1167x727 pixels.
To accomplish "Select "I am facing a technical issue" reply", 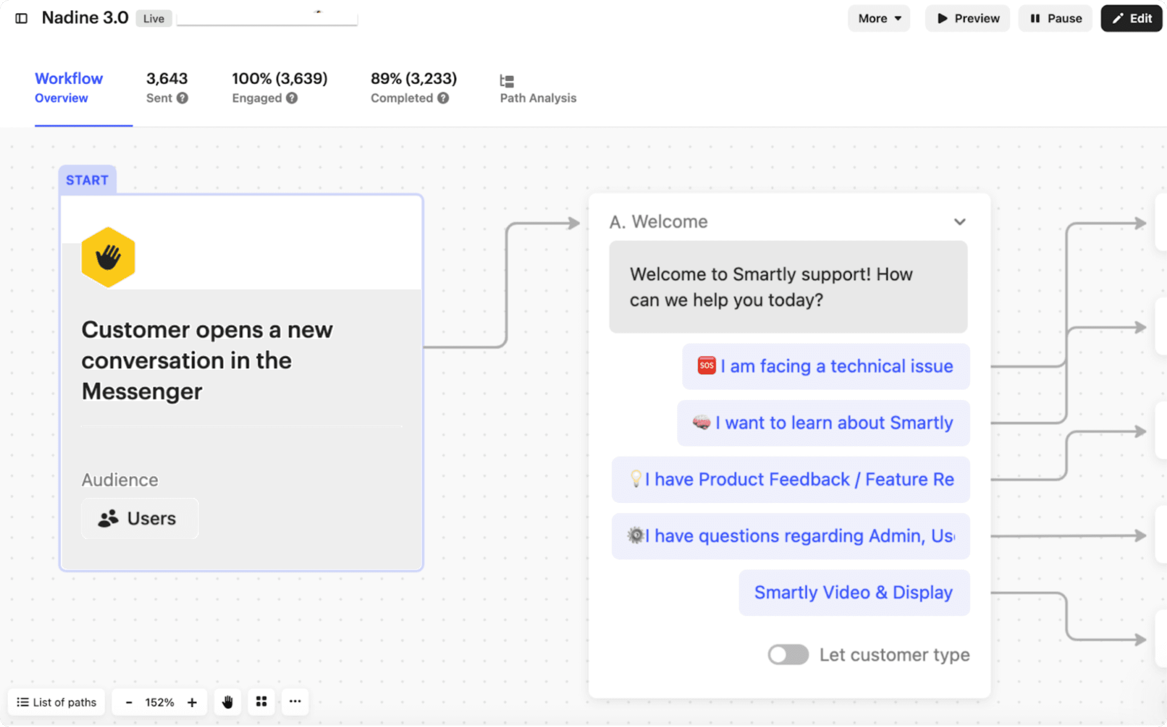I will click(826, 366).
